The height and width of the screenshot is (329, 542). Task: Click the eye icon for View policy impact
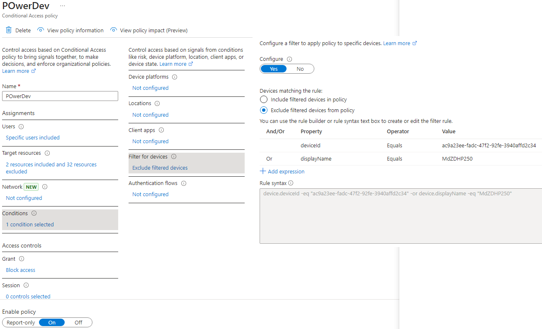tap(113, 30)
